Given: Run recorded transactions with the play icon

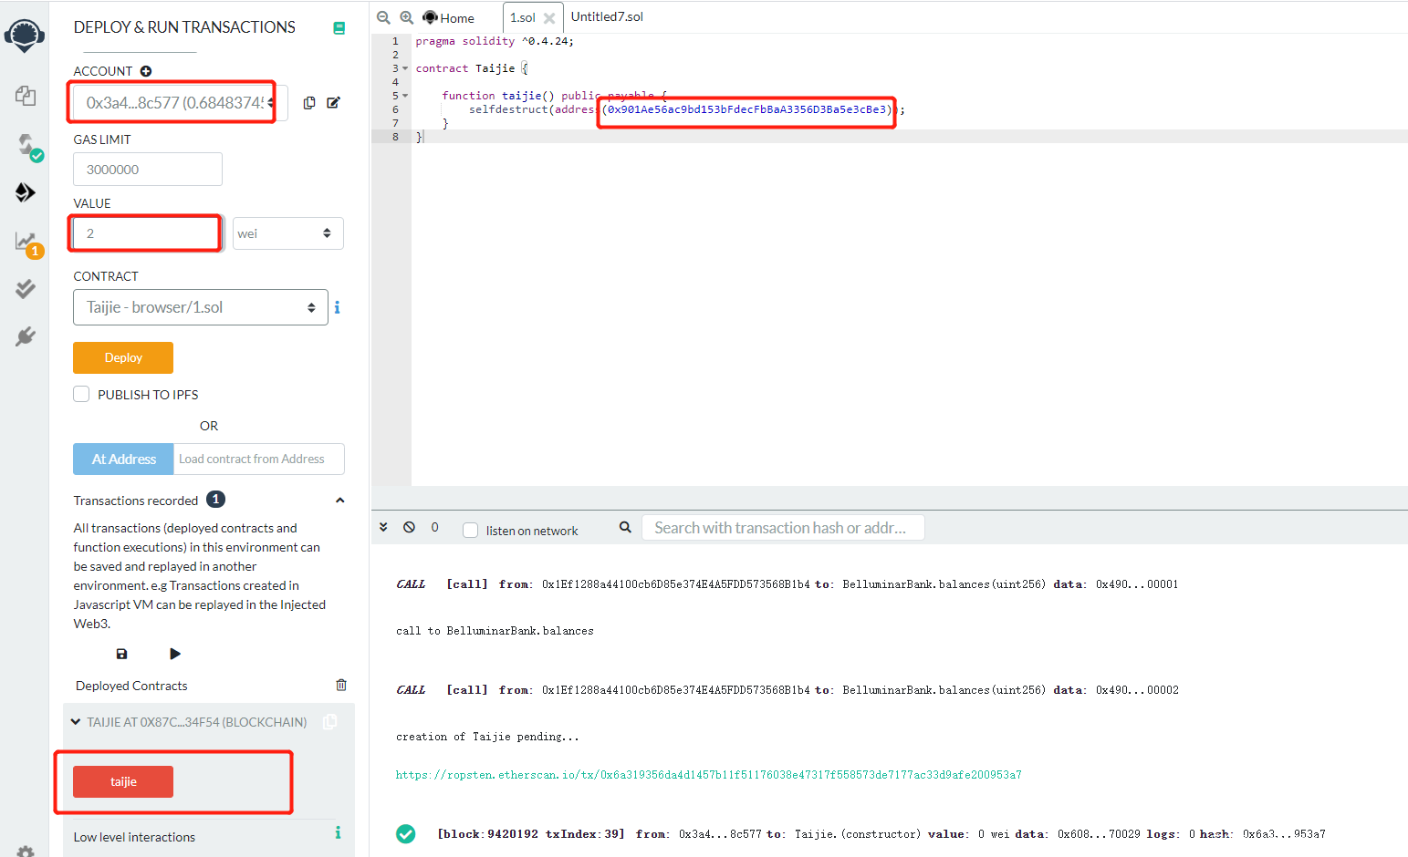Looking at the screenshot, I should (x=175, y=654).
